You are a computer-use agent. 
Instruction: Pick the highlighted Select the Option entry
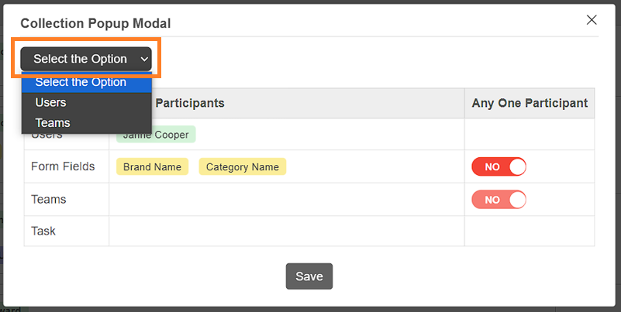pos(81,82)
